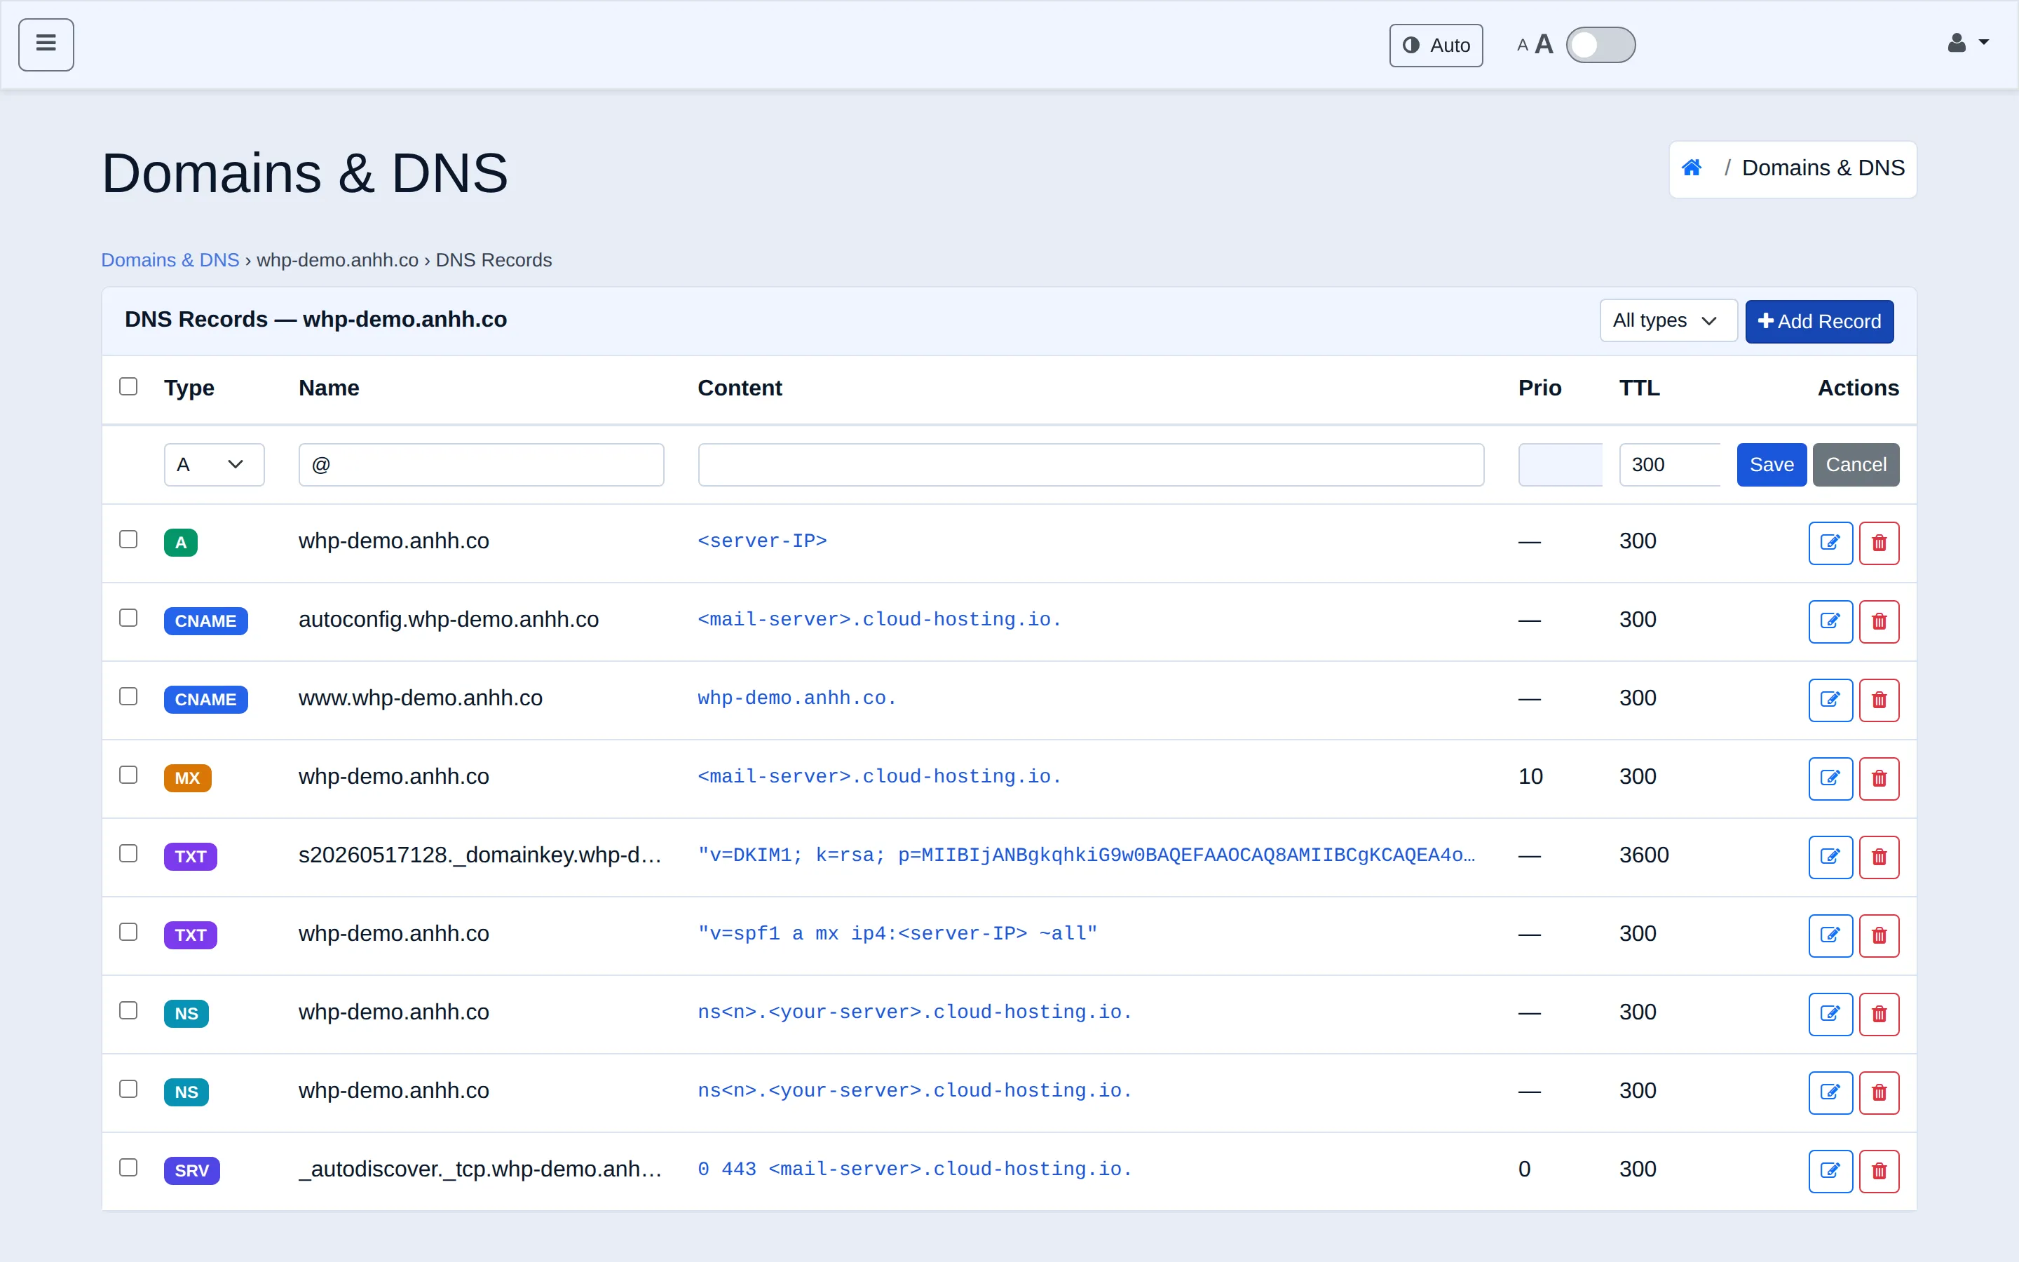Click the empty Content input field
Image resolution: width=2019 pixels, height=1262 pixels.
point(1090,464)
